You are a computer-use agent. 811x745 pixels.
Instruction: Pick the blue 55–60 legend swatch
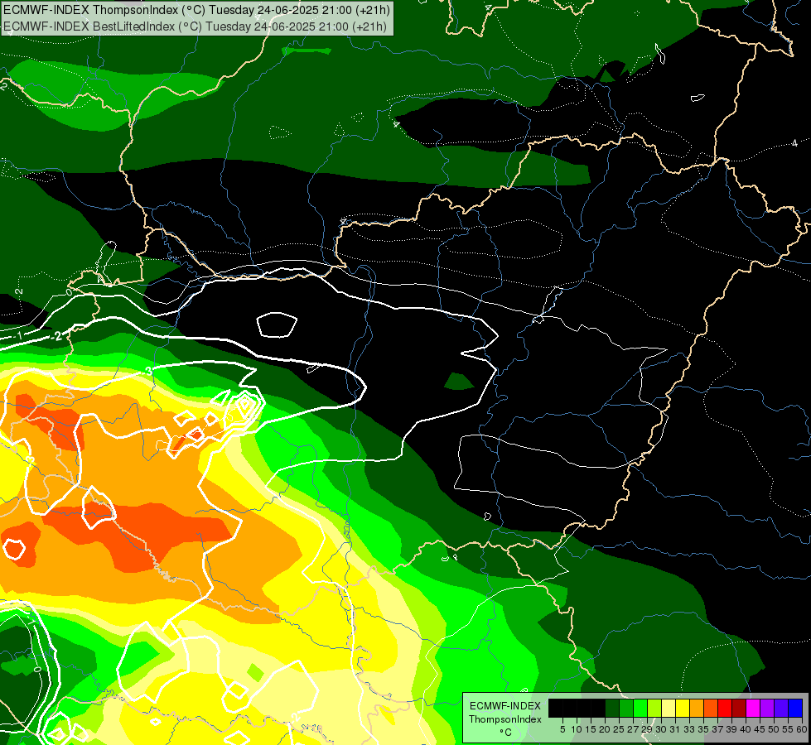(795, 708)
